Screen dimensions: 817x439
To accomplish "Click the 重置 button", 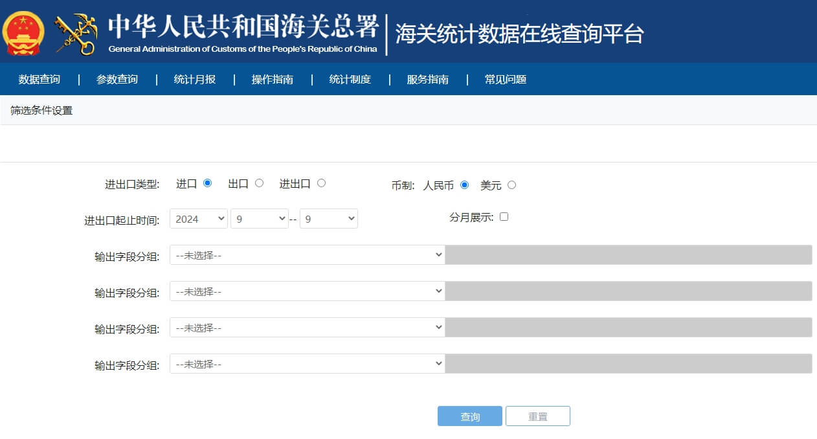I will coord(538,416).
